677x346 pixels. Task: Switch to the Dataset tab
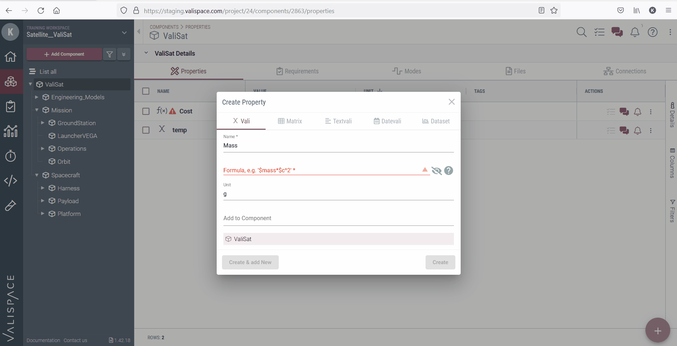(x=436, y=121)
